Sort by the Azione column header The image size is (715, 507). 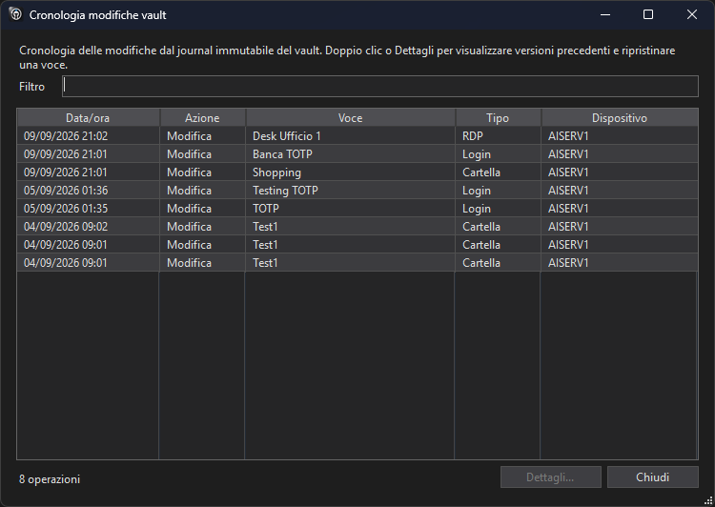tap(202, 117)
